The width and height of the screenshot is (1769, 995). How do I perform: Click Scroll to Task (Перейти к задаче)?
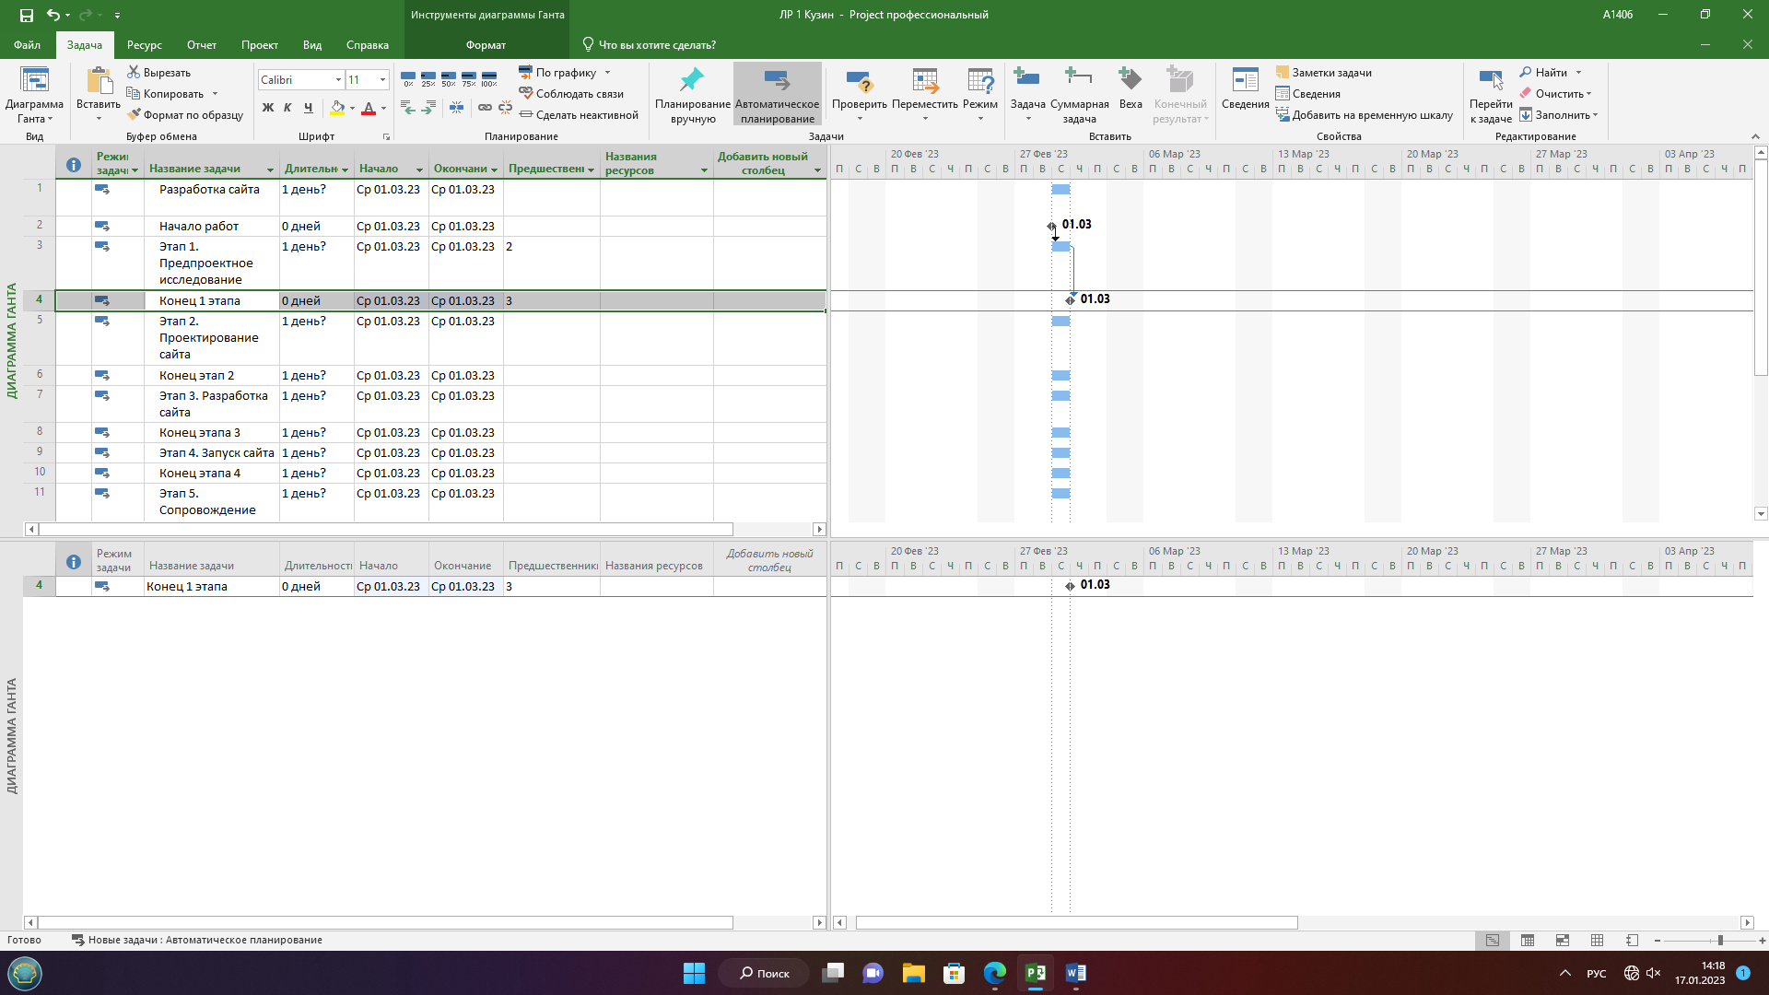tap(1491, 95)
